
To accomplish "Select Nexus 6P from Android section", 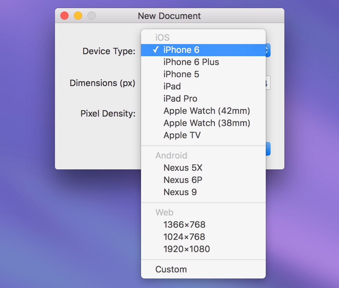I will click(203, 180).
